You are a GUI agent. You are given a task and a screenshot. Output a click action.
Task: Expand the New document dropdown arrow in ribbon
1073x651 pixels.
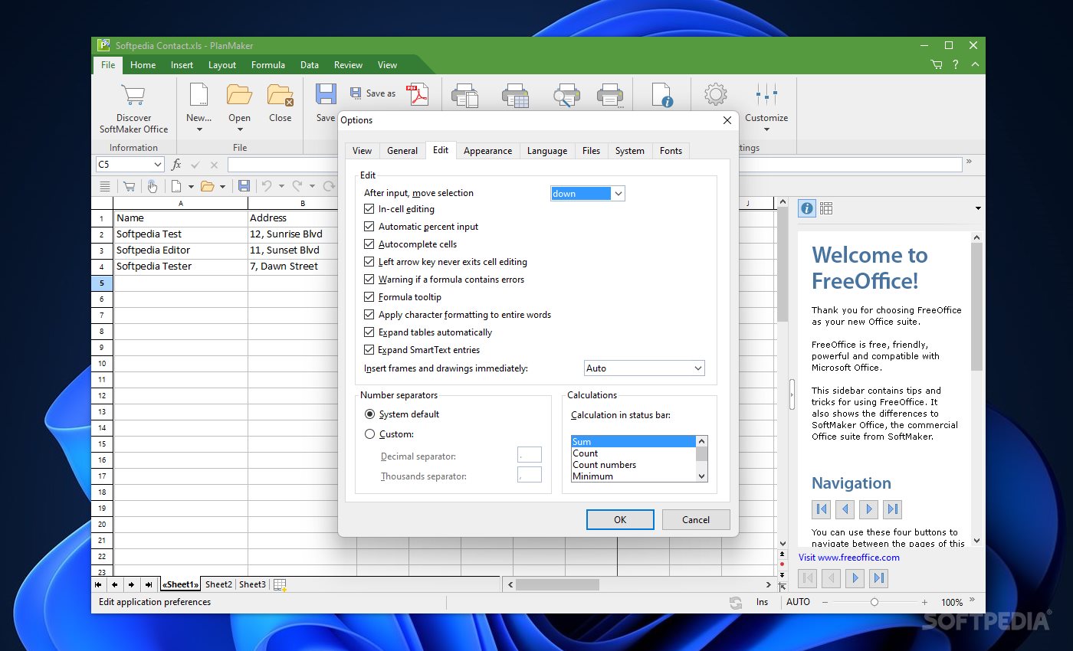click(x=199, y=129)
